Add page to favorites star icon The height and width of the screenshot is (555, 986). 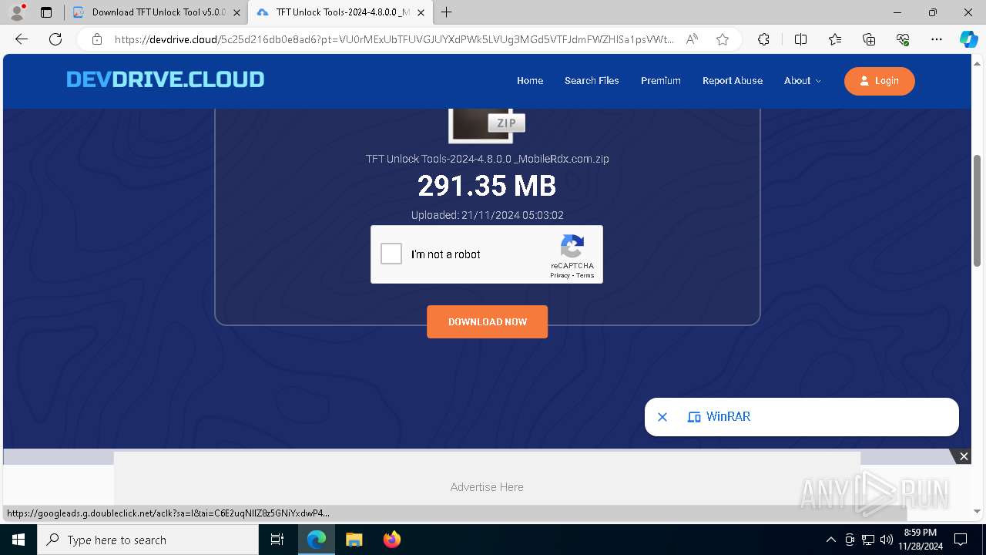[723, 39]
